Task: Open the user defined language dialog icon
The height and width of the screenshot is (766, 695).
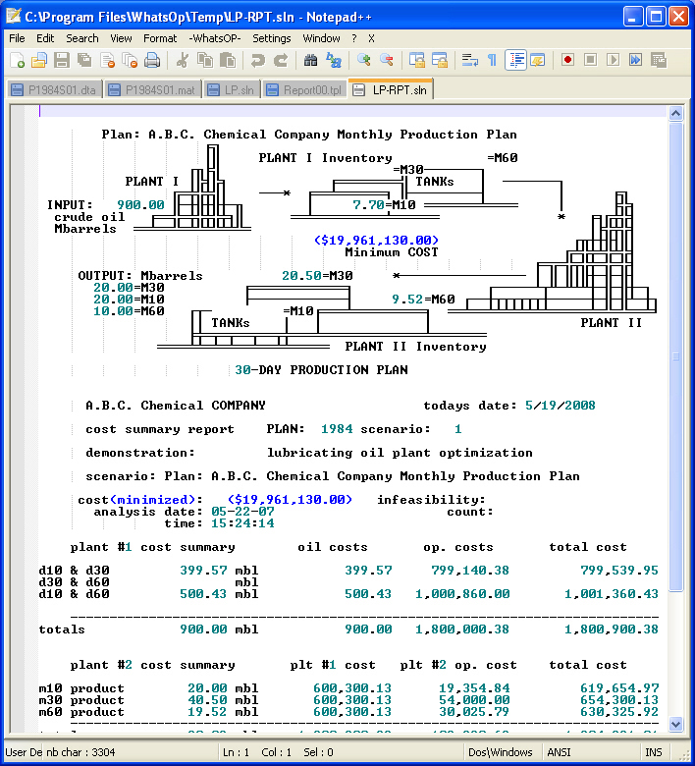Action: 537,61
